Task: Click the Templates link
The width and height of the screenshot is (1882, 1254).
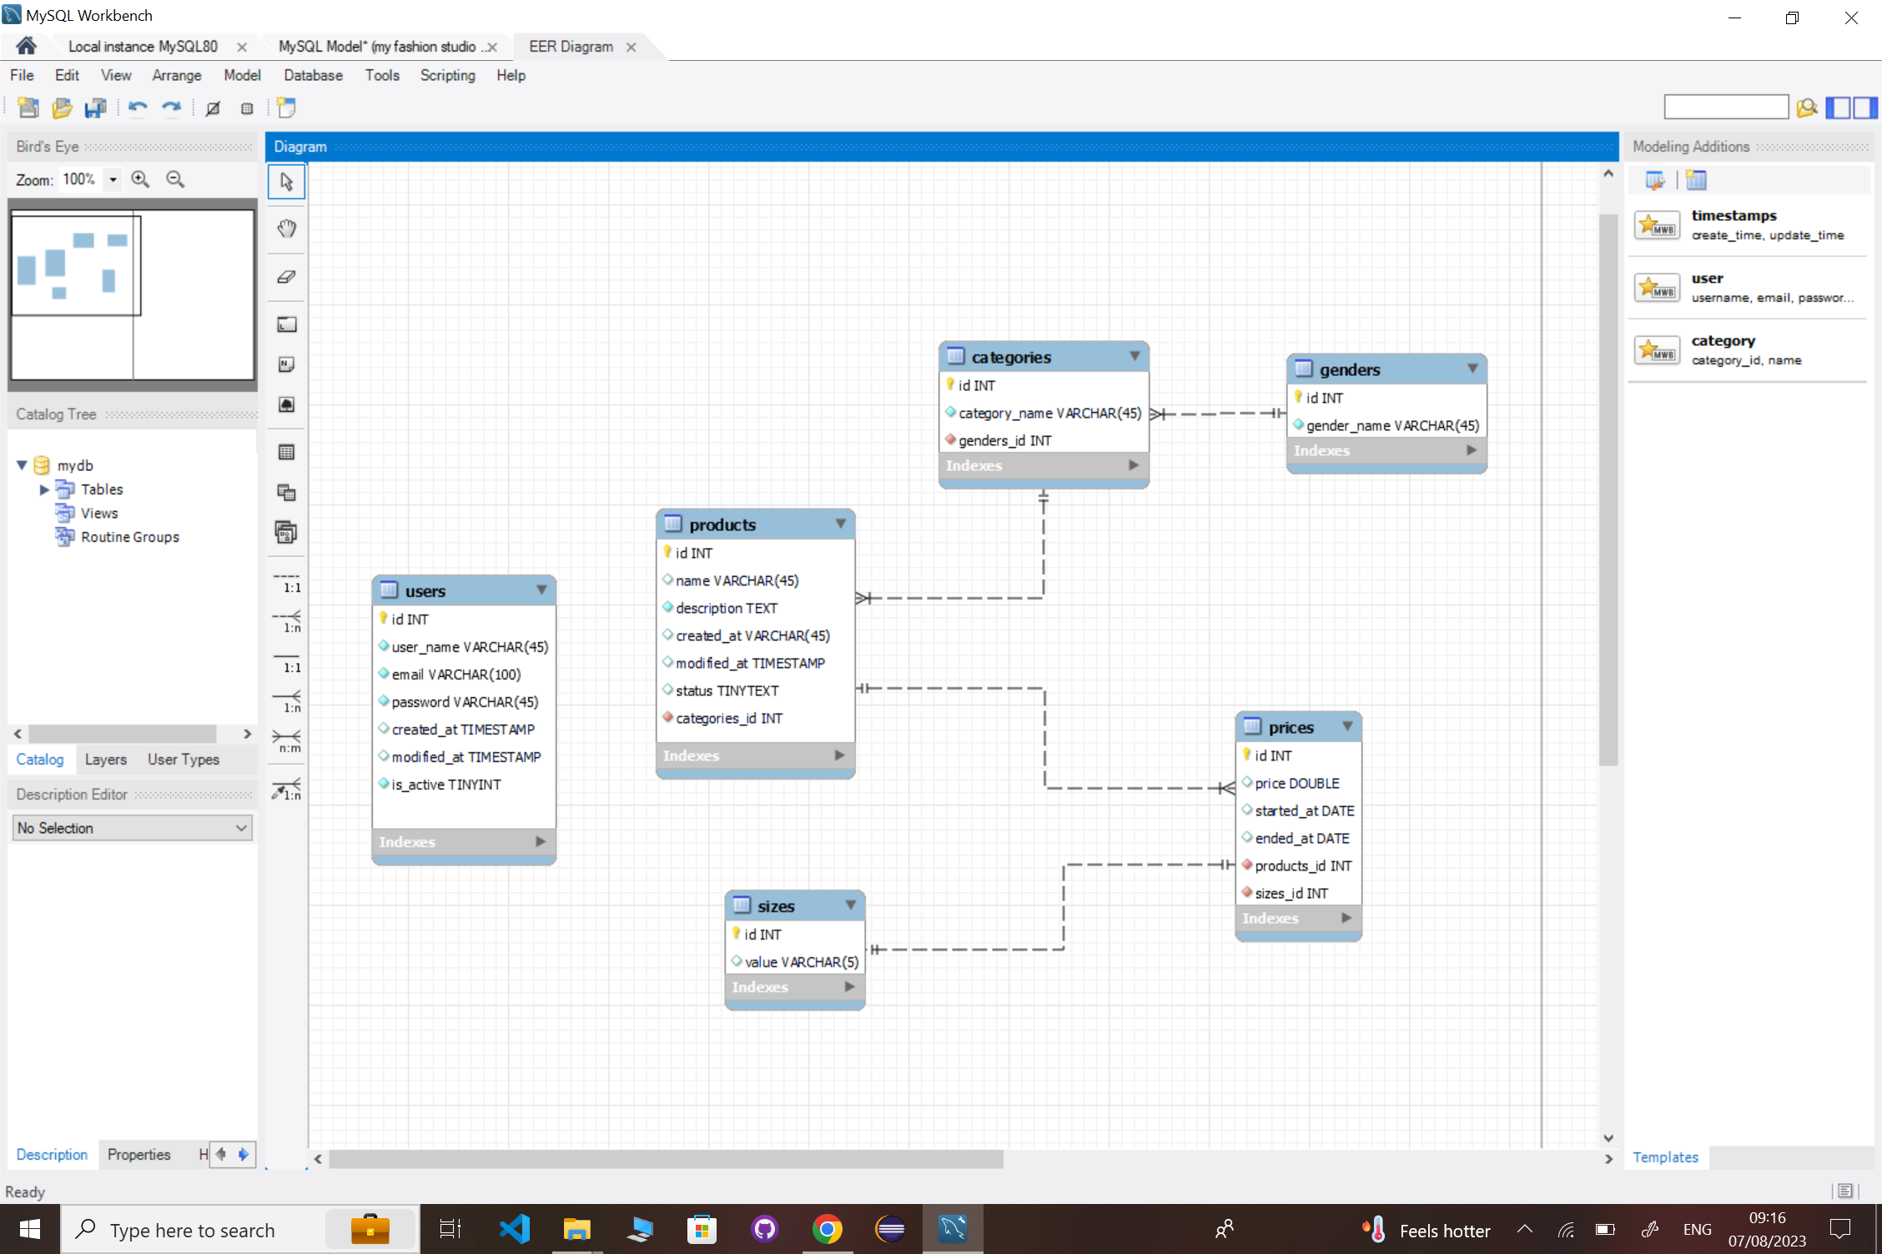Action: click(x=1665, y=1157)
